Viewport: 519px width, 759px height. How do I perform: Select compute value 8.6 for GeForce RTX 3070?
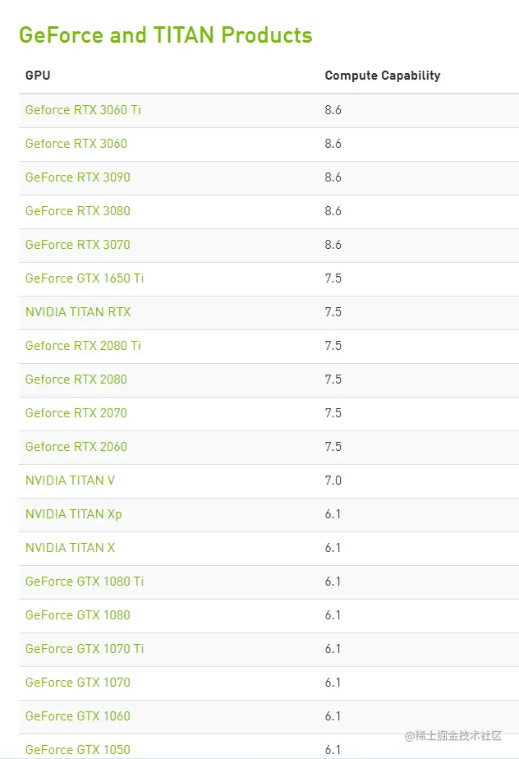(x=333, y=245)
